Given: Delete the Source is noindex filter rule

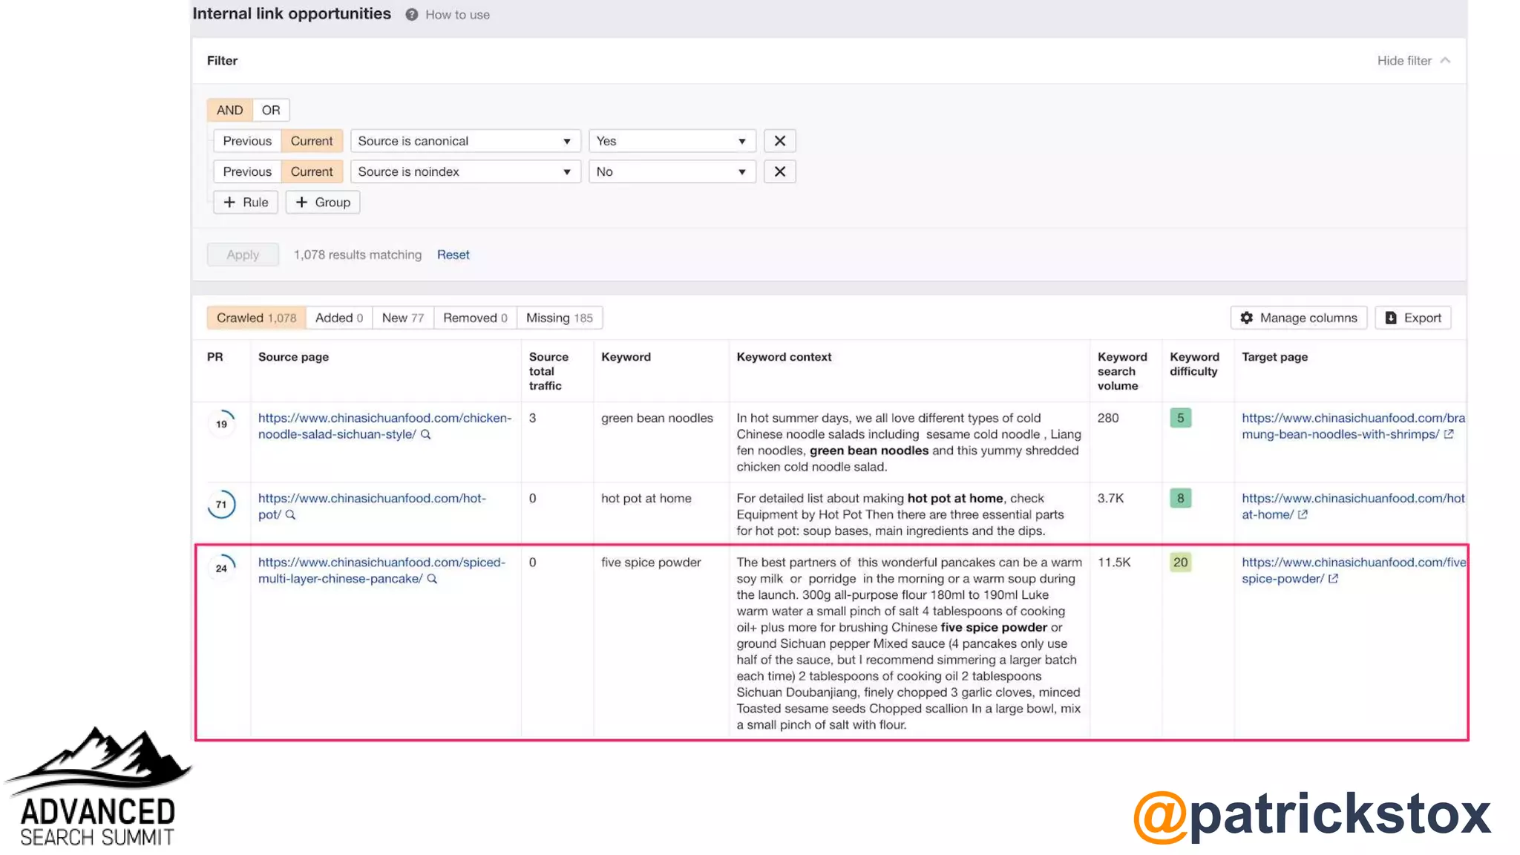Looking at the screenshot, I should pos(779,171).
